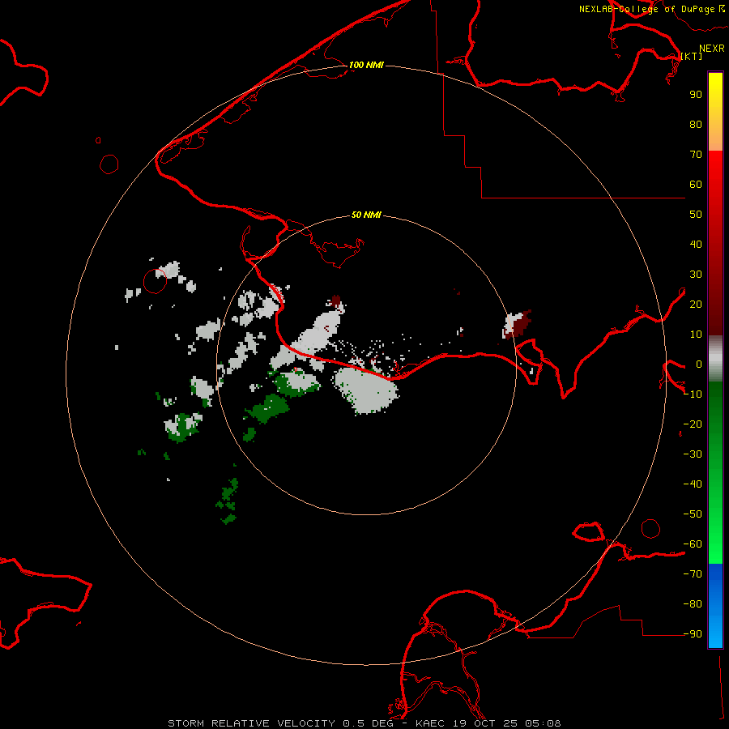This screenshot has width=729, height=729.
Task: Click the [KT] units label
Action: (x=692, y=56)
